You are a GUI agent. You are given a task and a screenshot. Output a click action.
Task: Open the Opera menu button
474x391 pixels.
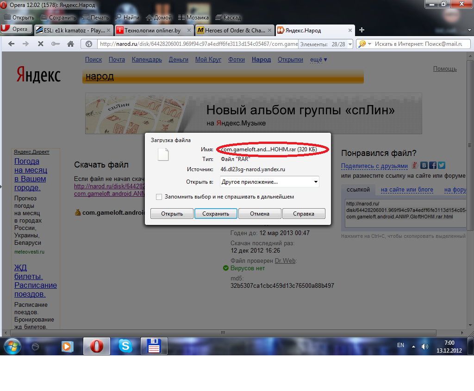tap(16, 29)
